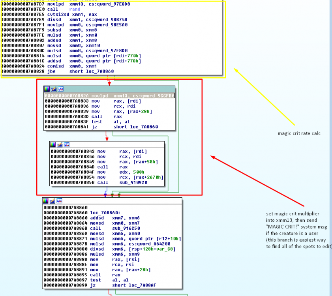
Task: Click the pencil edit icon on the 7A8843 block
Action: click(x=60, y=145)
